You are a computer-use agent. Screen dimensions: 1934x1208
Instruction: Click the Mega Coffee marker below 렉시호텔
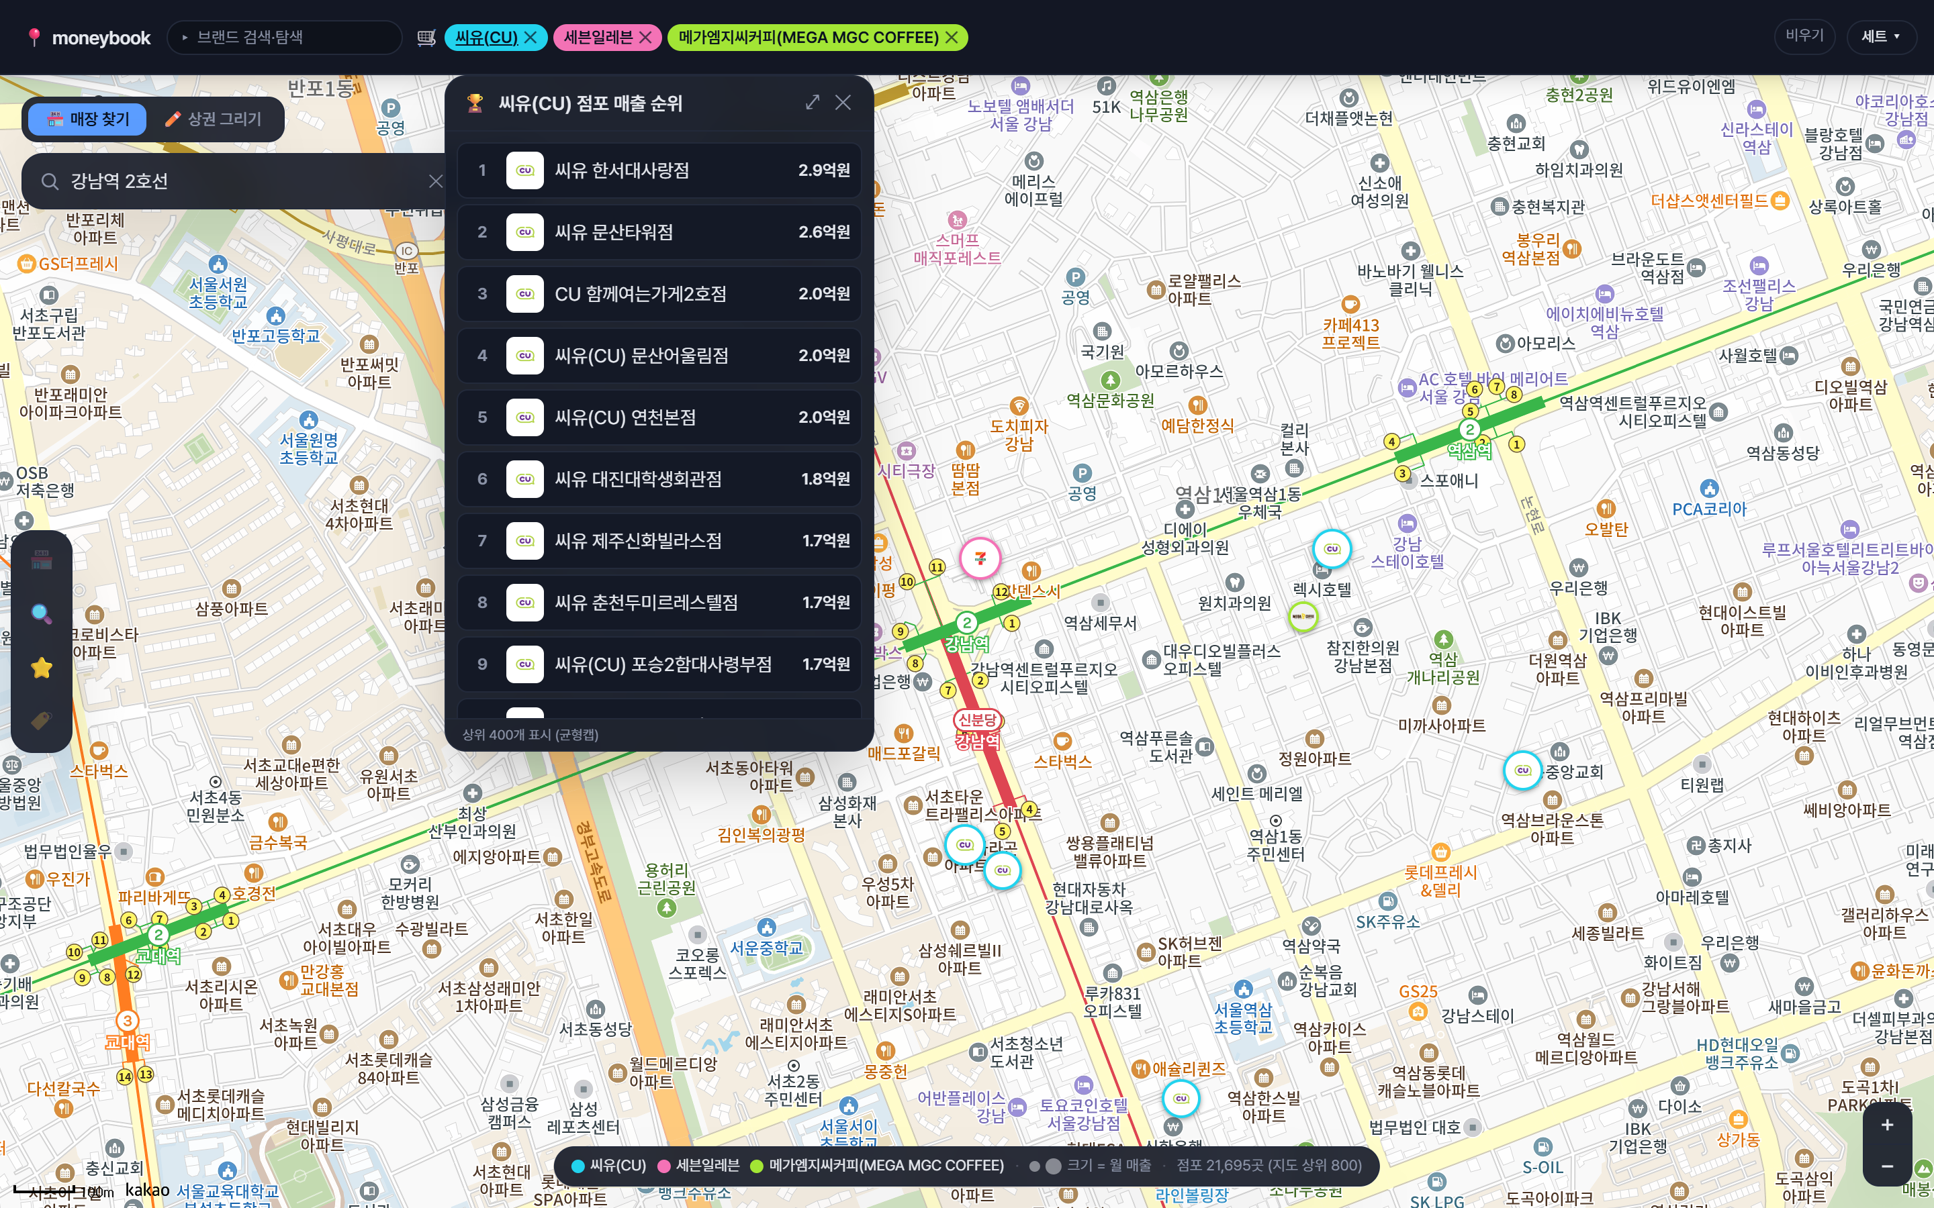point(1303,616)
